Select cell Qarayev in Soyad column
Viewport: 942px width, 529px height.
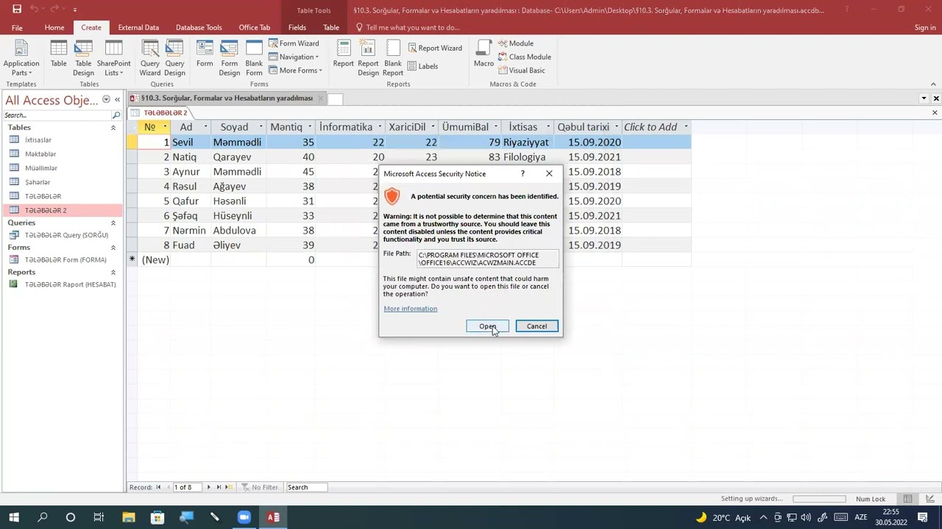pyautogui.click(x=238, y=157)
